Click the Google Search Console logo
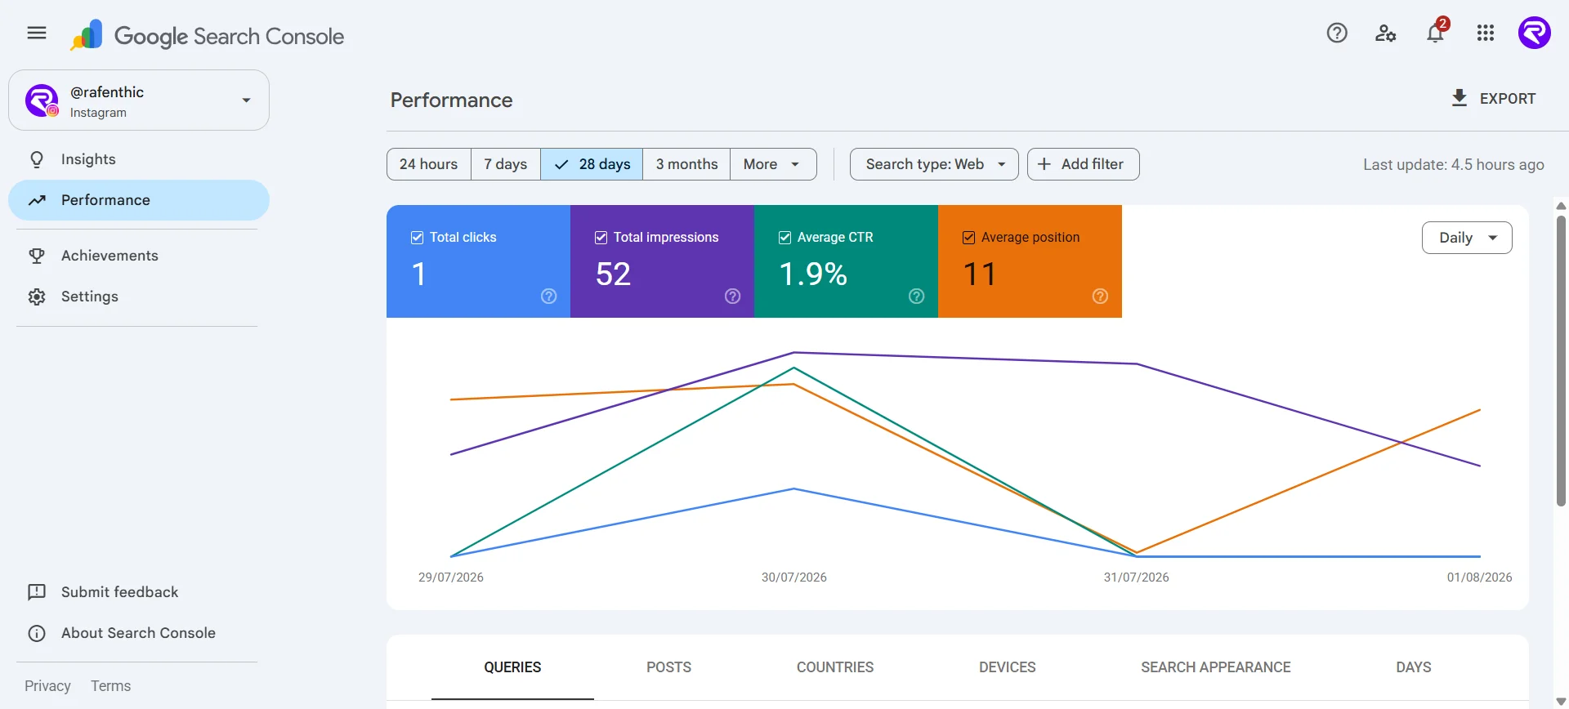Screen dimensions: 1569x709 click(207, 35)
